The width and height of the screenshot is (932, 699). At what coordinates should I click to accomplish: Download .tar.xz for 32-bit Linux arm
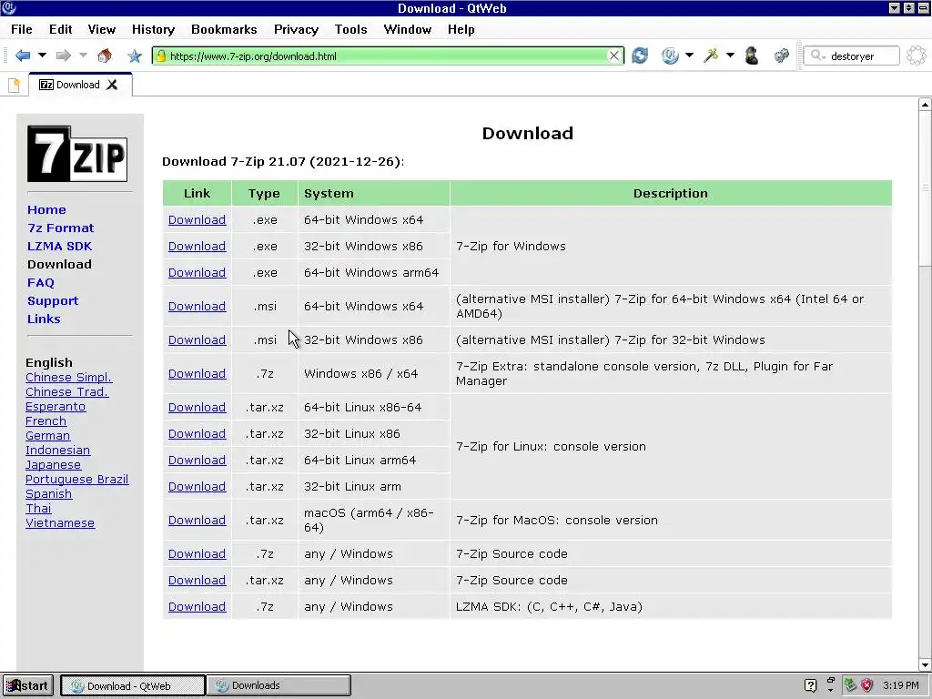(x=197, y=486)
